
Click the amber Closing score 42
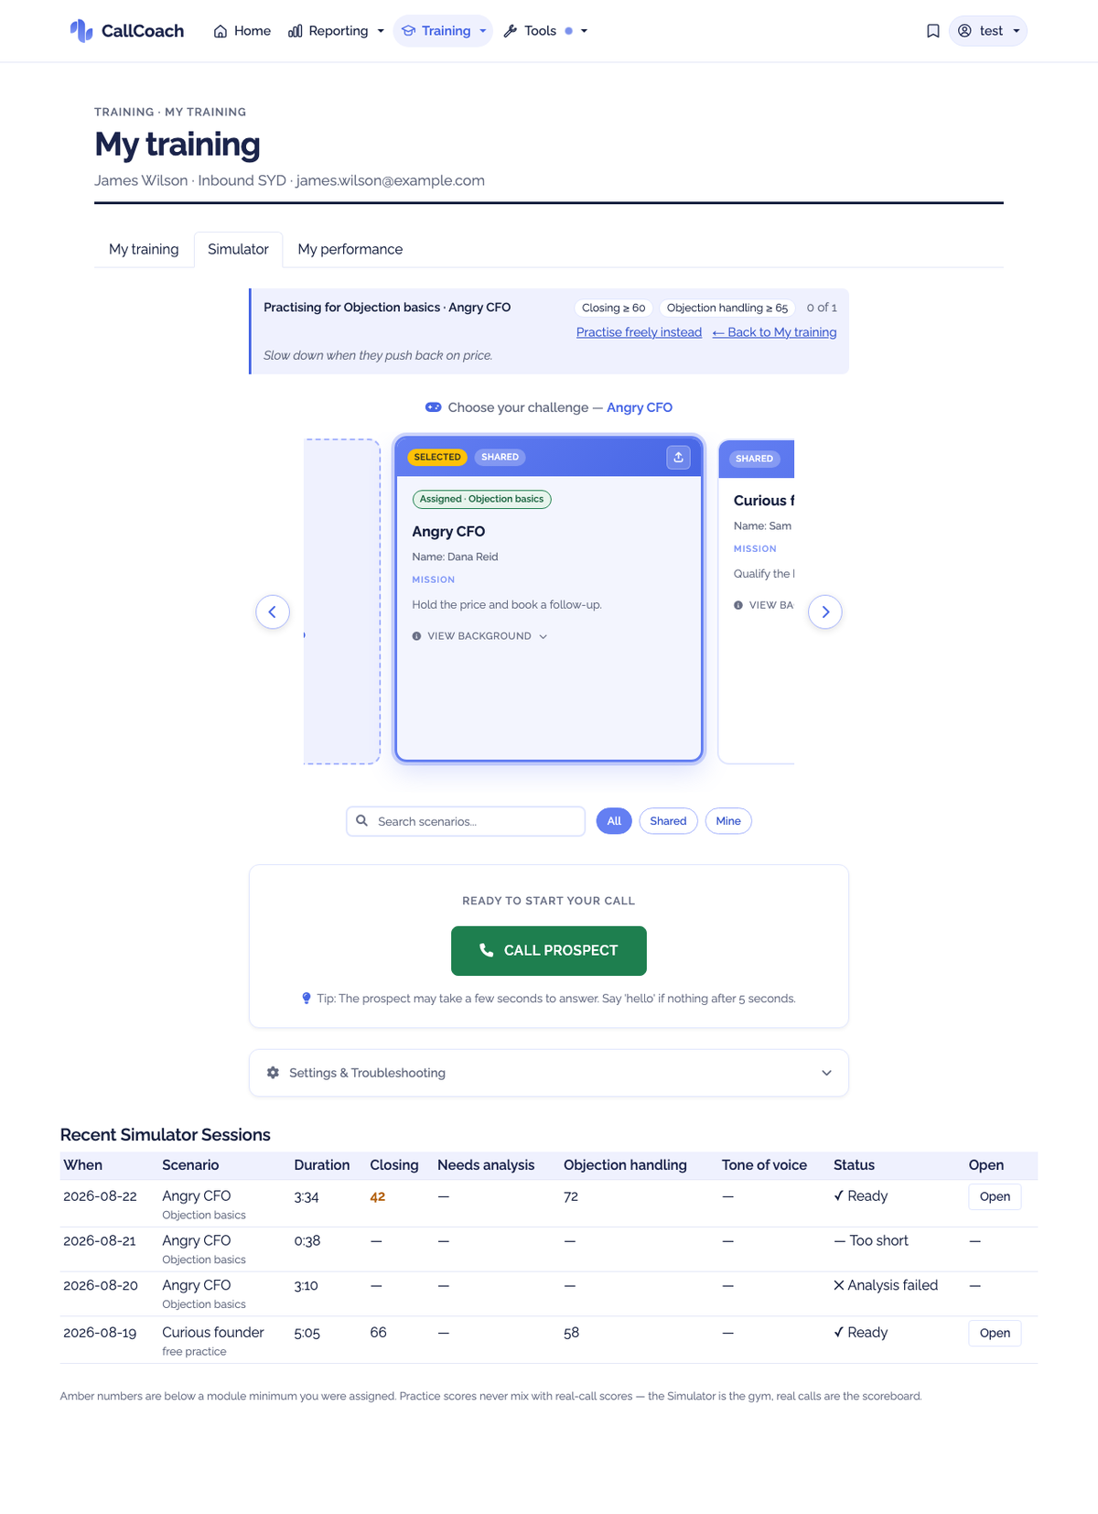[378, 1196]
